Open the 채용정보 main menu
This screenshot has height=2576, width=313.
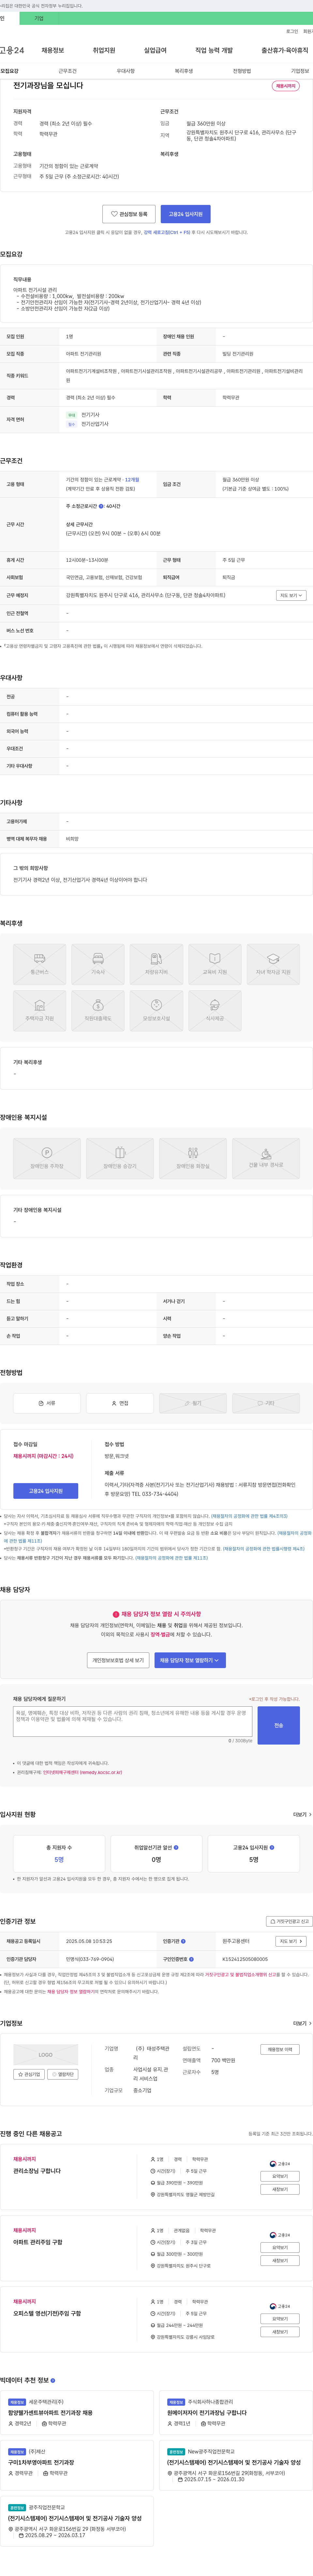point(53,50)
